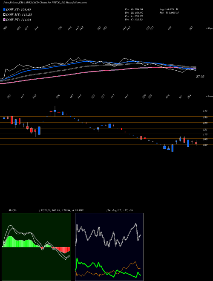The width and height of the screenshot is (213, 281).
Task: Click the Pre L: 100.09 value
Action: (x=134, y=16)
